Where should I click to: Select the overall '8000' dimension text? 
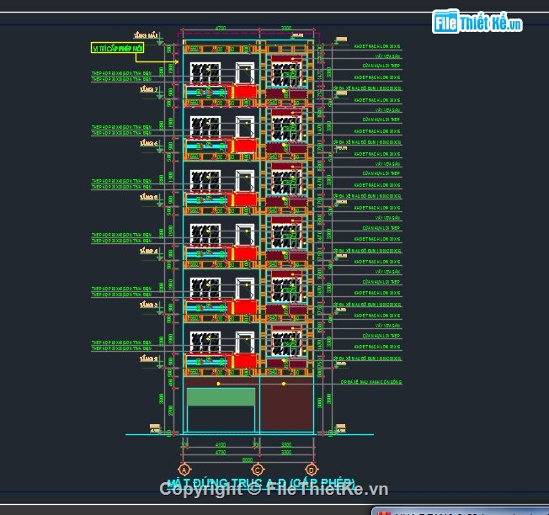click(x=248, y=459)
